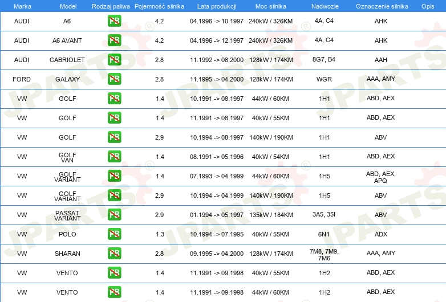Click the Model column header
Screen dimensions: 446x302
pos(68,6)
